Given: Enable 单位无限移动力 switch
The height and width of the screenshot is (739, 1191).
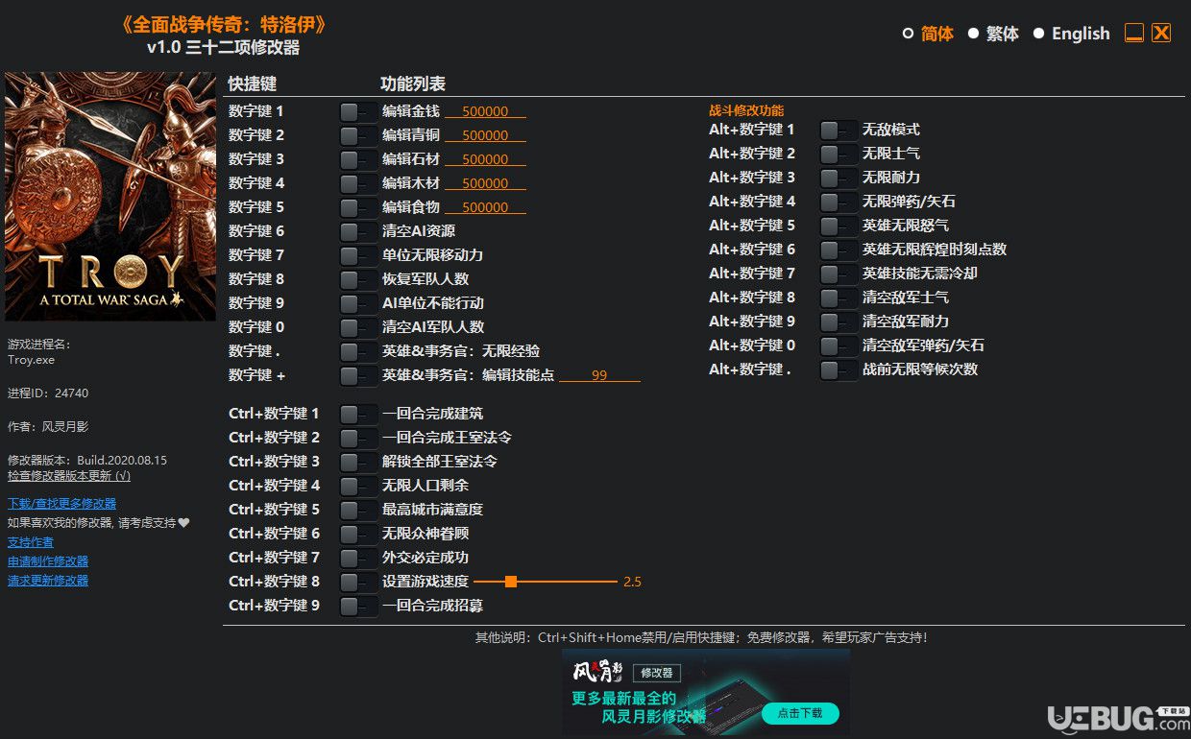Looking at the screenshot, I should [358, 255].
